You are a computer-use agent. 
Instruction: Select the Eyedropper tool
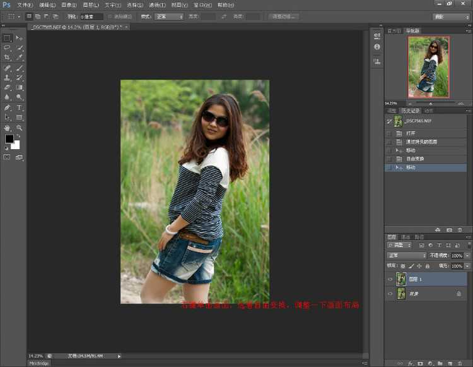point(20,57)
